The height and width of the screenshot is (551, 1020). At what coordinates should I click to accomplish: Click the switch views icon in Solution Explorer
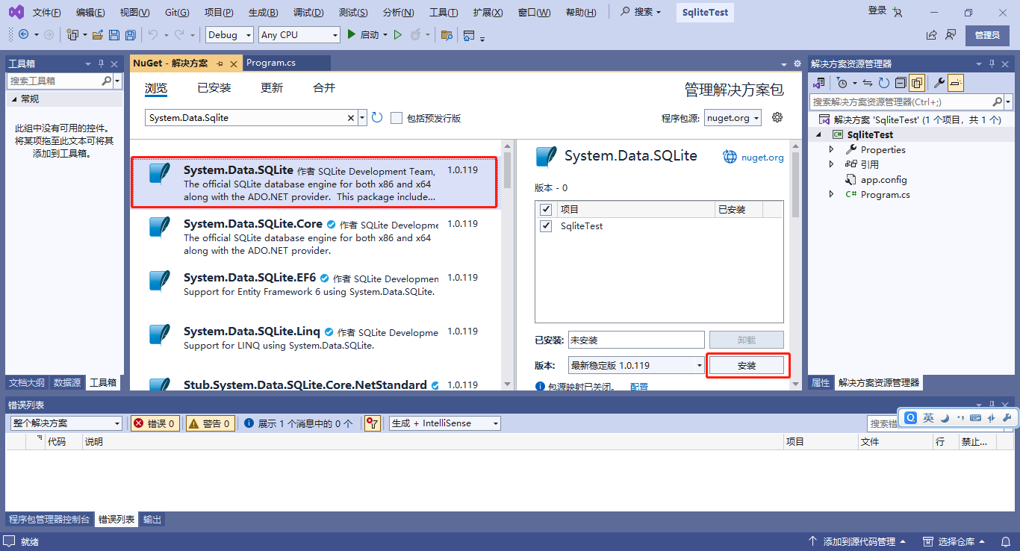pyautogui.click(x=819, y=83)
